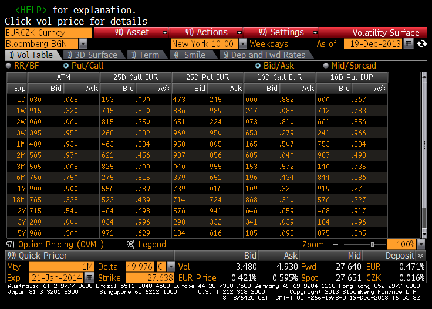Click the 1D ATM bid value .030
The image size is (432, 309).
(x=35, y=100)
